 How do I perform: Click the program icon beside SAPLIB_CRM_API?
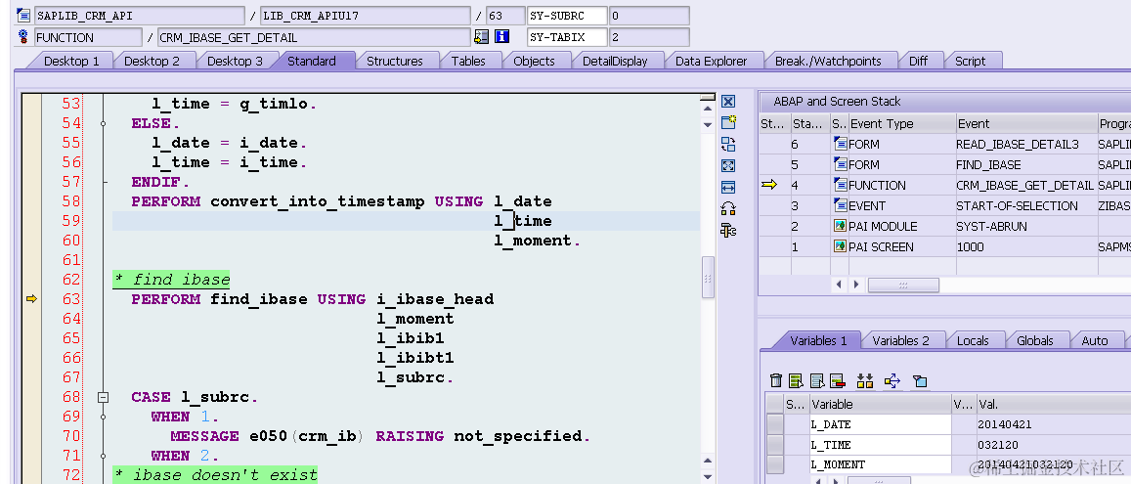(23, 16)
